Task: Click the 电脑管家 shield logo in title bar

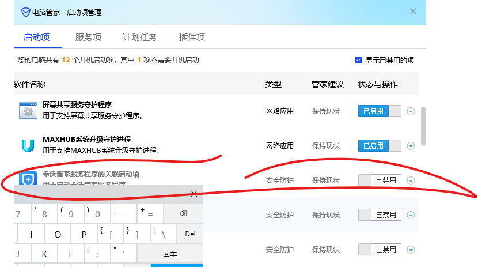Action: (x=26, y=12)
